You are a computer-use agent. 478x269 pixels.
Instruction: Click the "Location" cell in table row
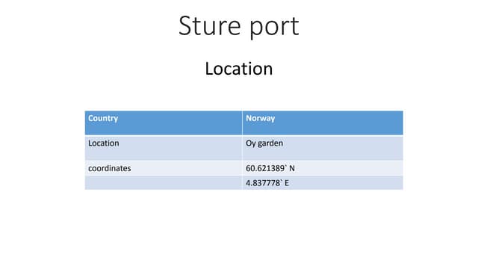(x=164, y=148)
